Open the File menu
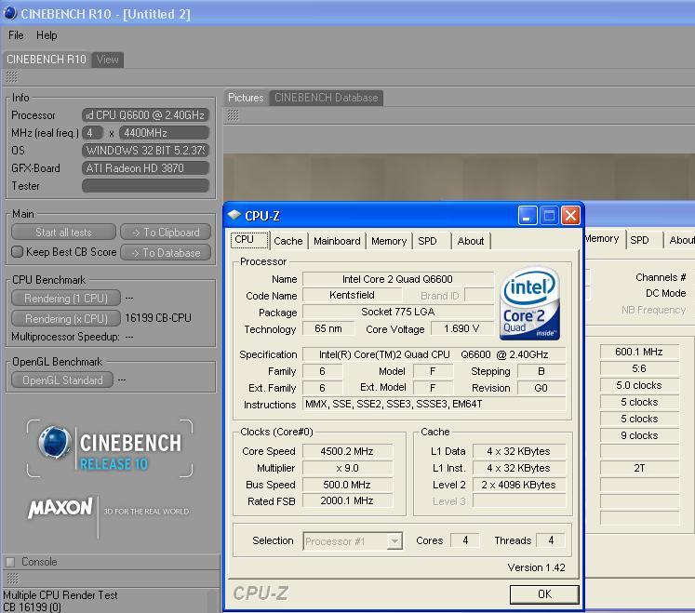 (x=16, y=35)
